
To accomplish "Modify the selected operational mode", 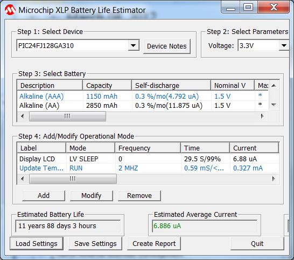I will click(92, 196).
